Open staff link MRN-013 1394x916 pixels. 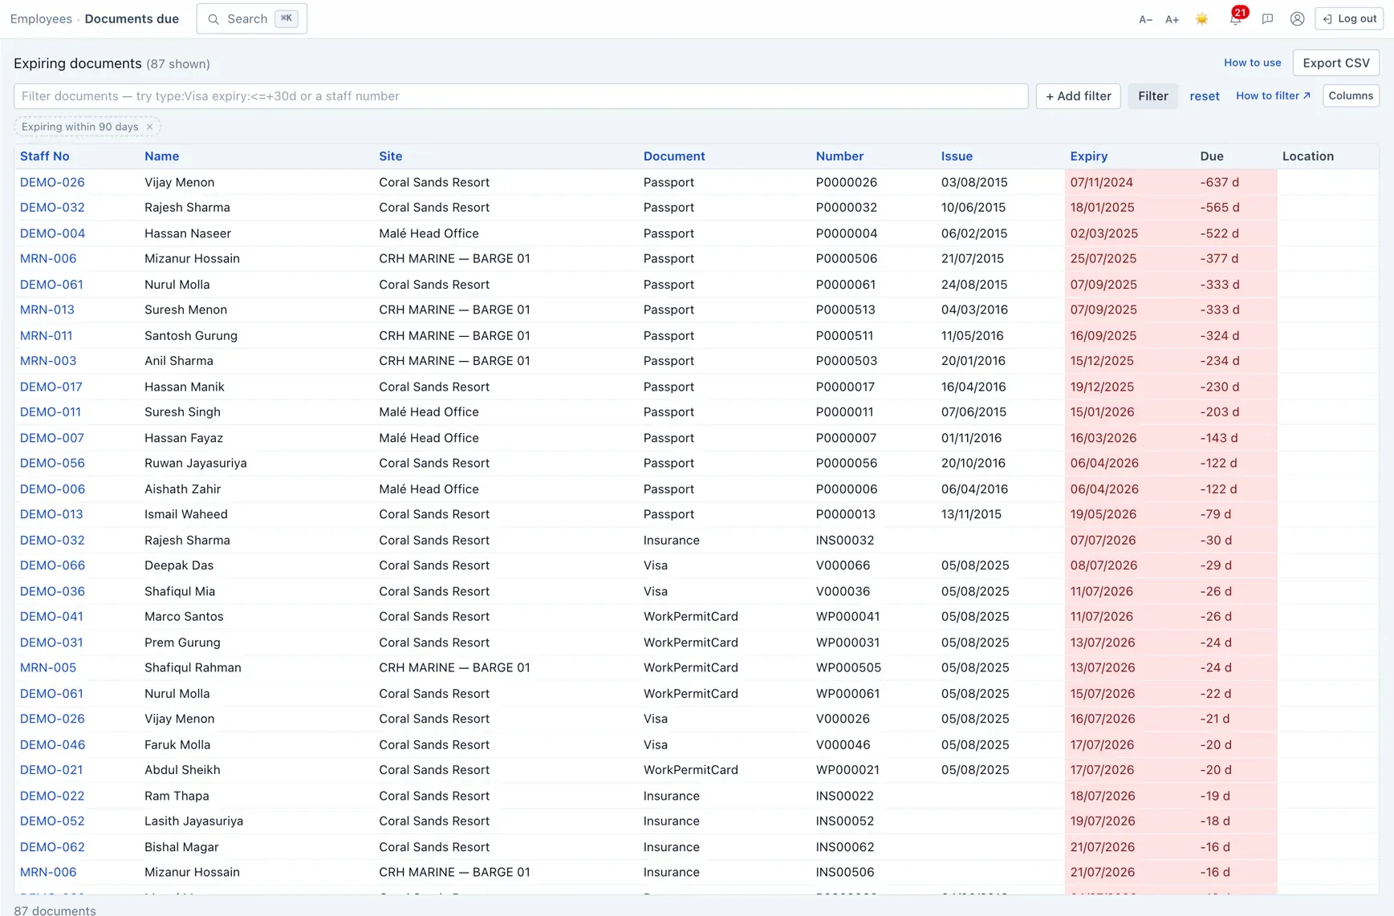pyautogui.click(x=47, y=310)
